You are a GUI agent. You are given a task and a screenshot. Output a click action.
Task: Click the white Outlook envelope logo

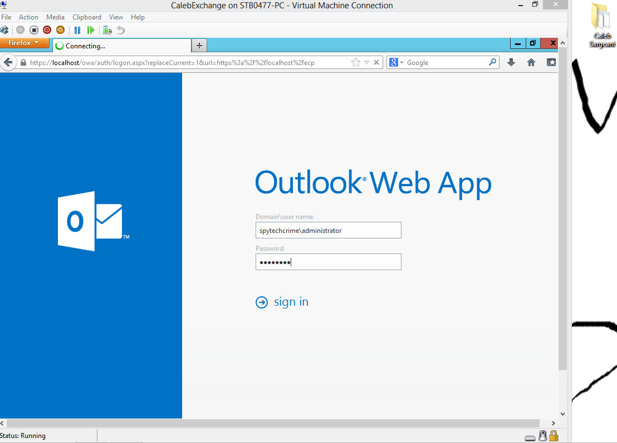[94, 221]
